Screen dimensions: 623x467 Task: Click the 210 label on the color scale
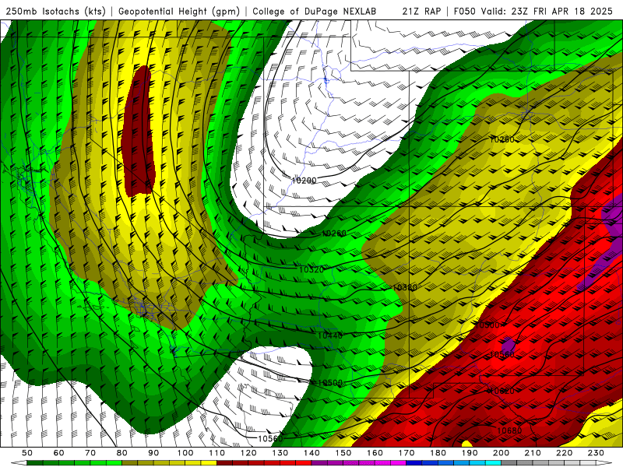(x=533, y=453)
